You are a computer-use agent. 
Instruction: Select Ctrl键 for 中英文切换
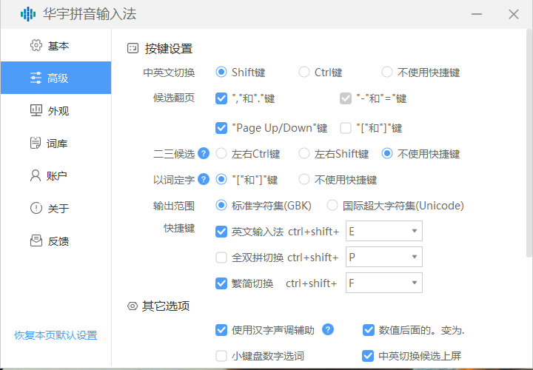pos(304,73)
